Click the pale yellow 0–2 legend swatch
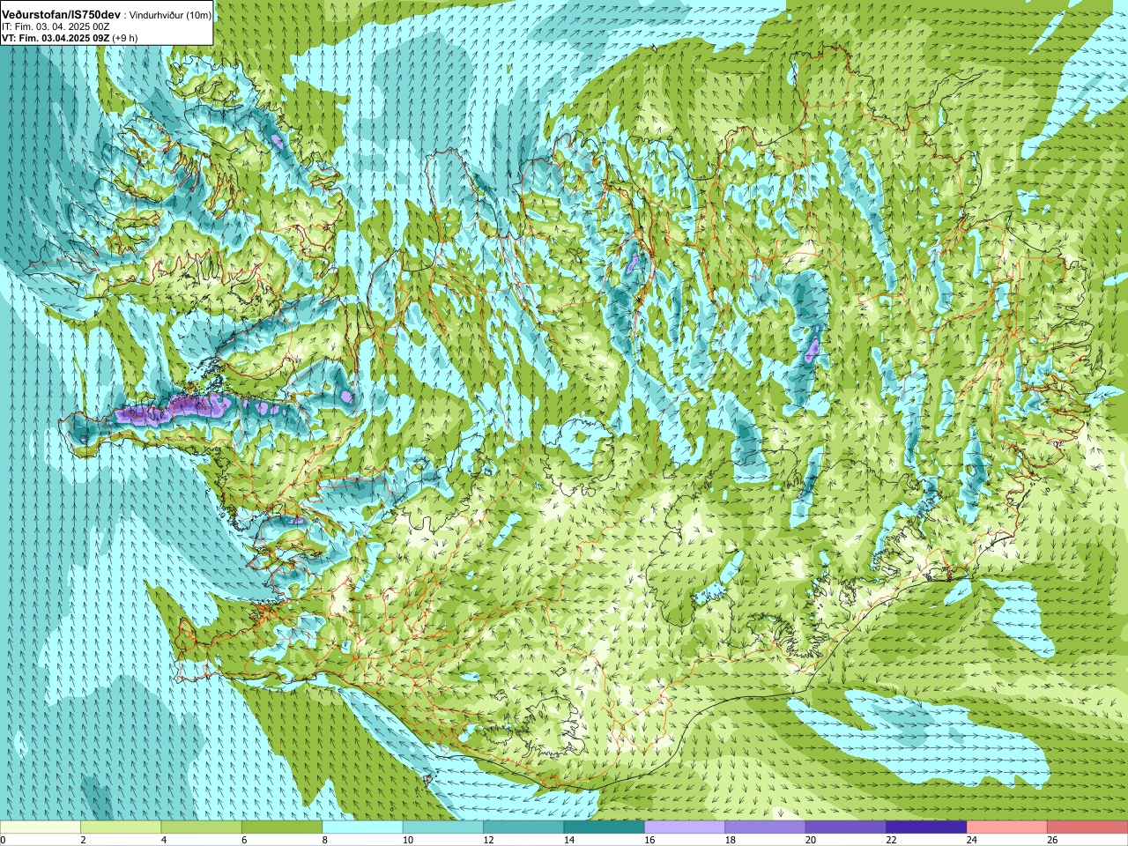Viewport: 1128px width, 846px height. coord(41,827)
